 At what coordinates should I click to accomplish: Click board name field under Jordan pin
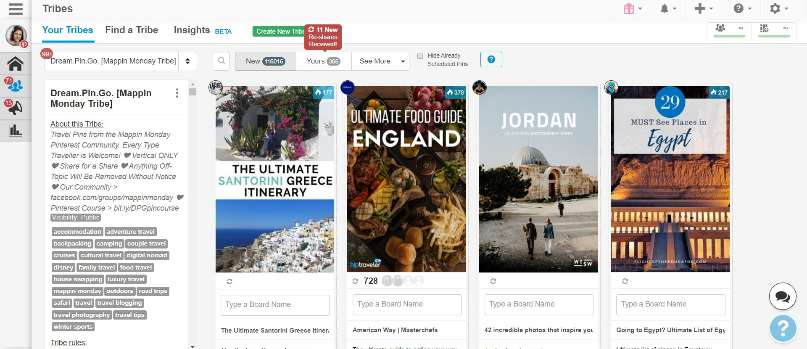538,304
